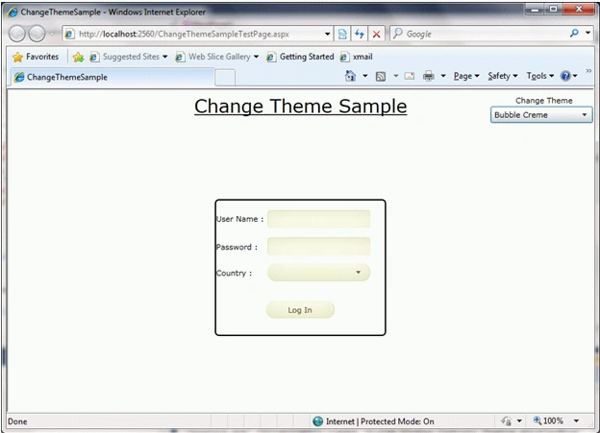
Task: Click the Change Theme Sample heading
Action: tap(300, 107)
